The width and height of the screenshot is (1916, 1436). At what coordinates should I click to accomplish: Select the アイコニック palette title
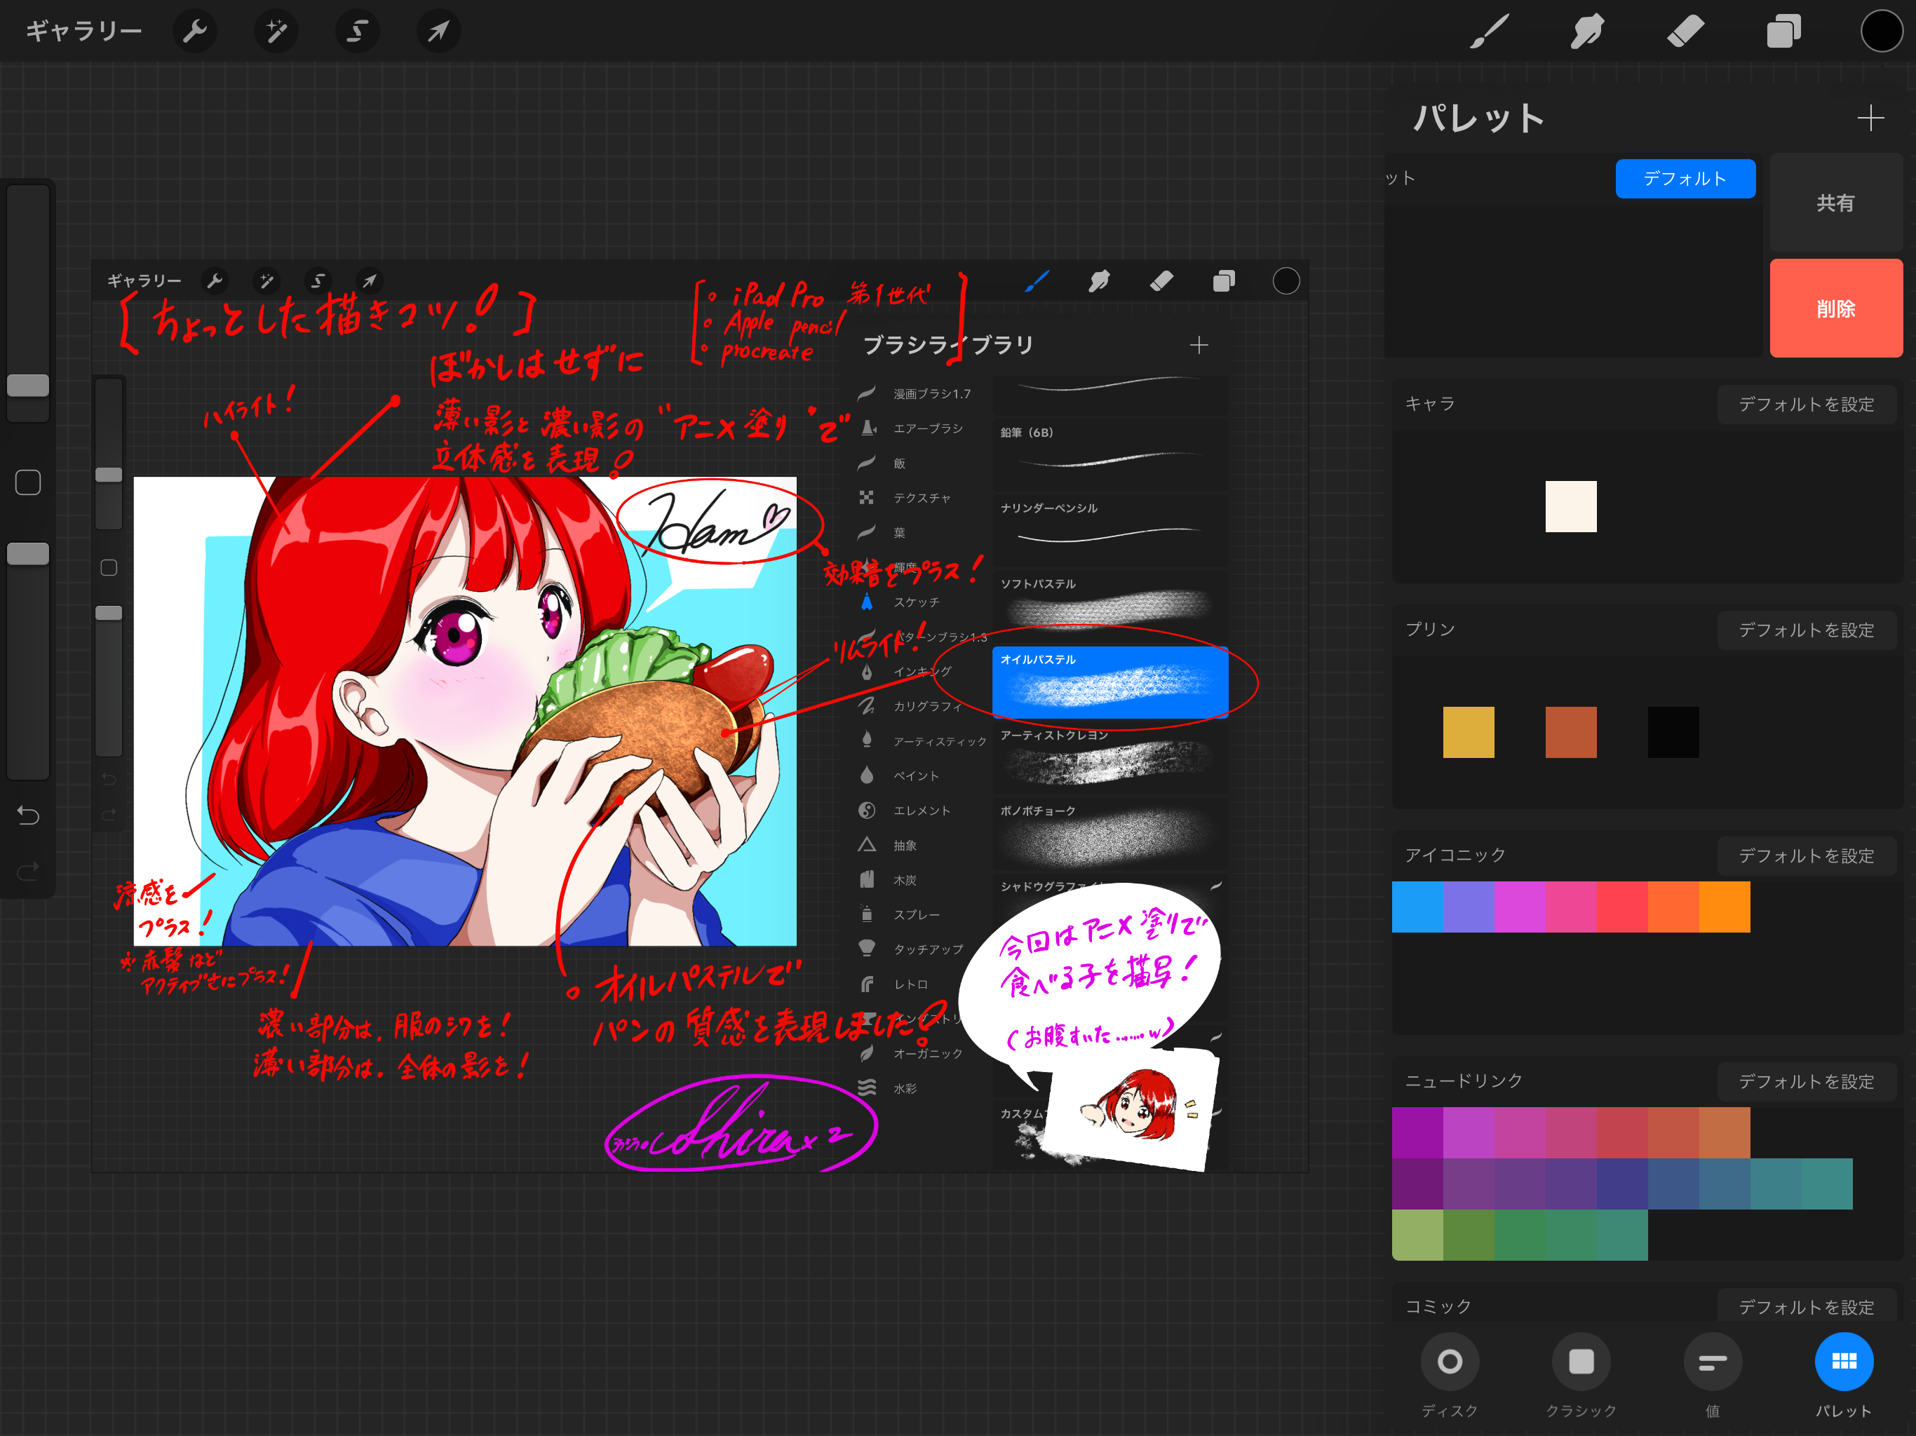1455,855
